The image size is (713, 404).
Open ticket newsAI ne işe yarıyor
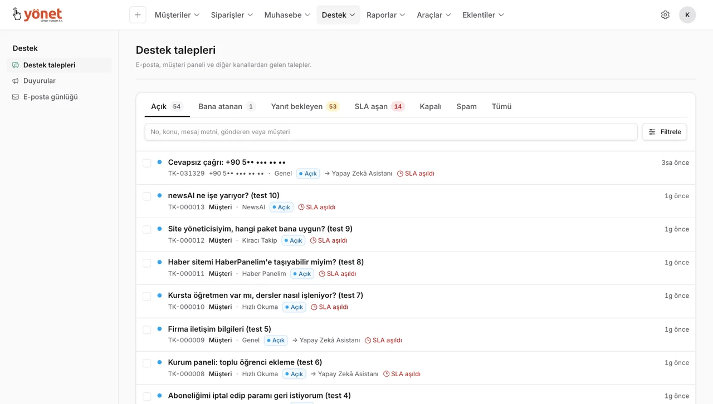pyautogui.click(x=224, y=195)
